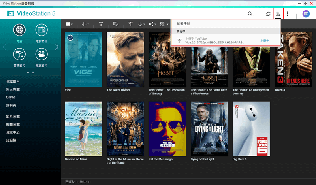The width and height of the screenshot is (316, 185).
Task: Click the Vice.2015.720p upload task filename
Action: [x=214, y=43]
